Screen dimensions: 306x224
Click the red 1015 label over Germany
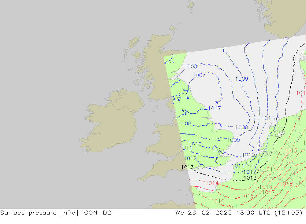tap(291, 151)
